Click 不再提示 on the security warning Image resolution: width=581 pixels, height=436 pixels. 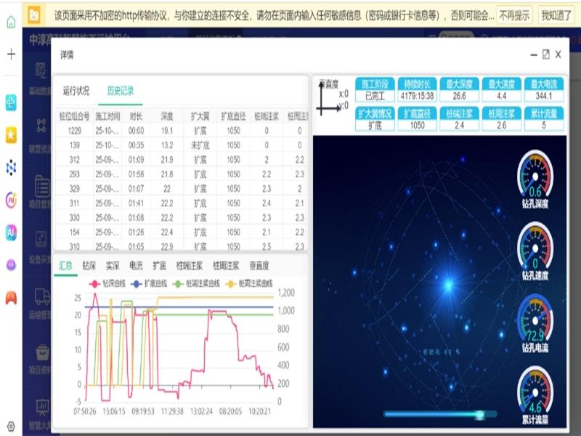(x=514, y=15)
